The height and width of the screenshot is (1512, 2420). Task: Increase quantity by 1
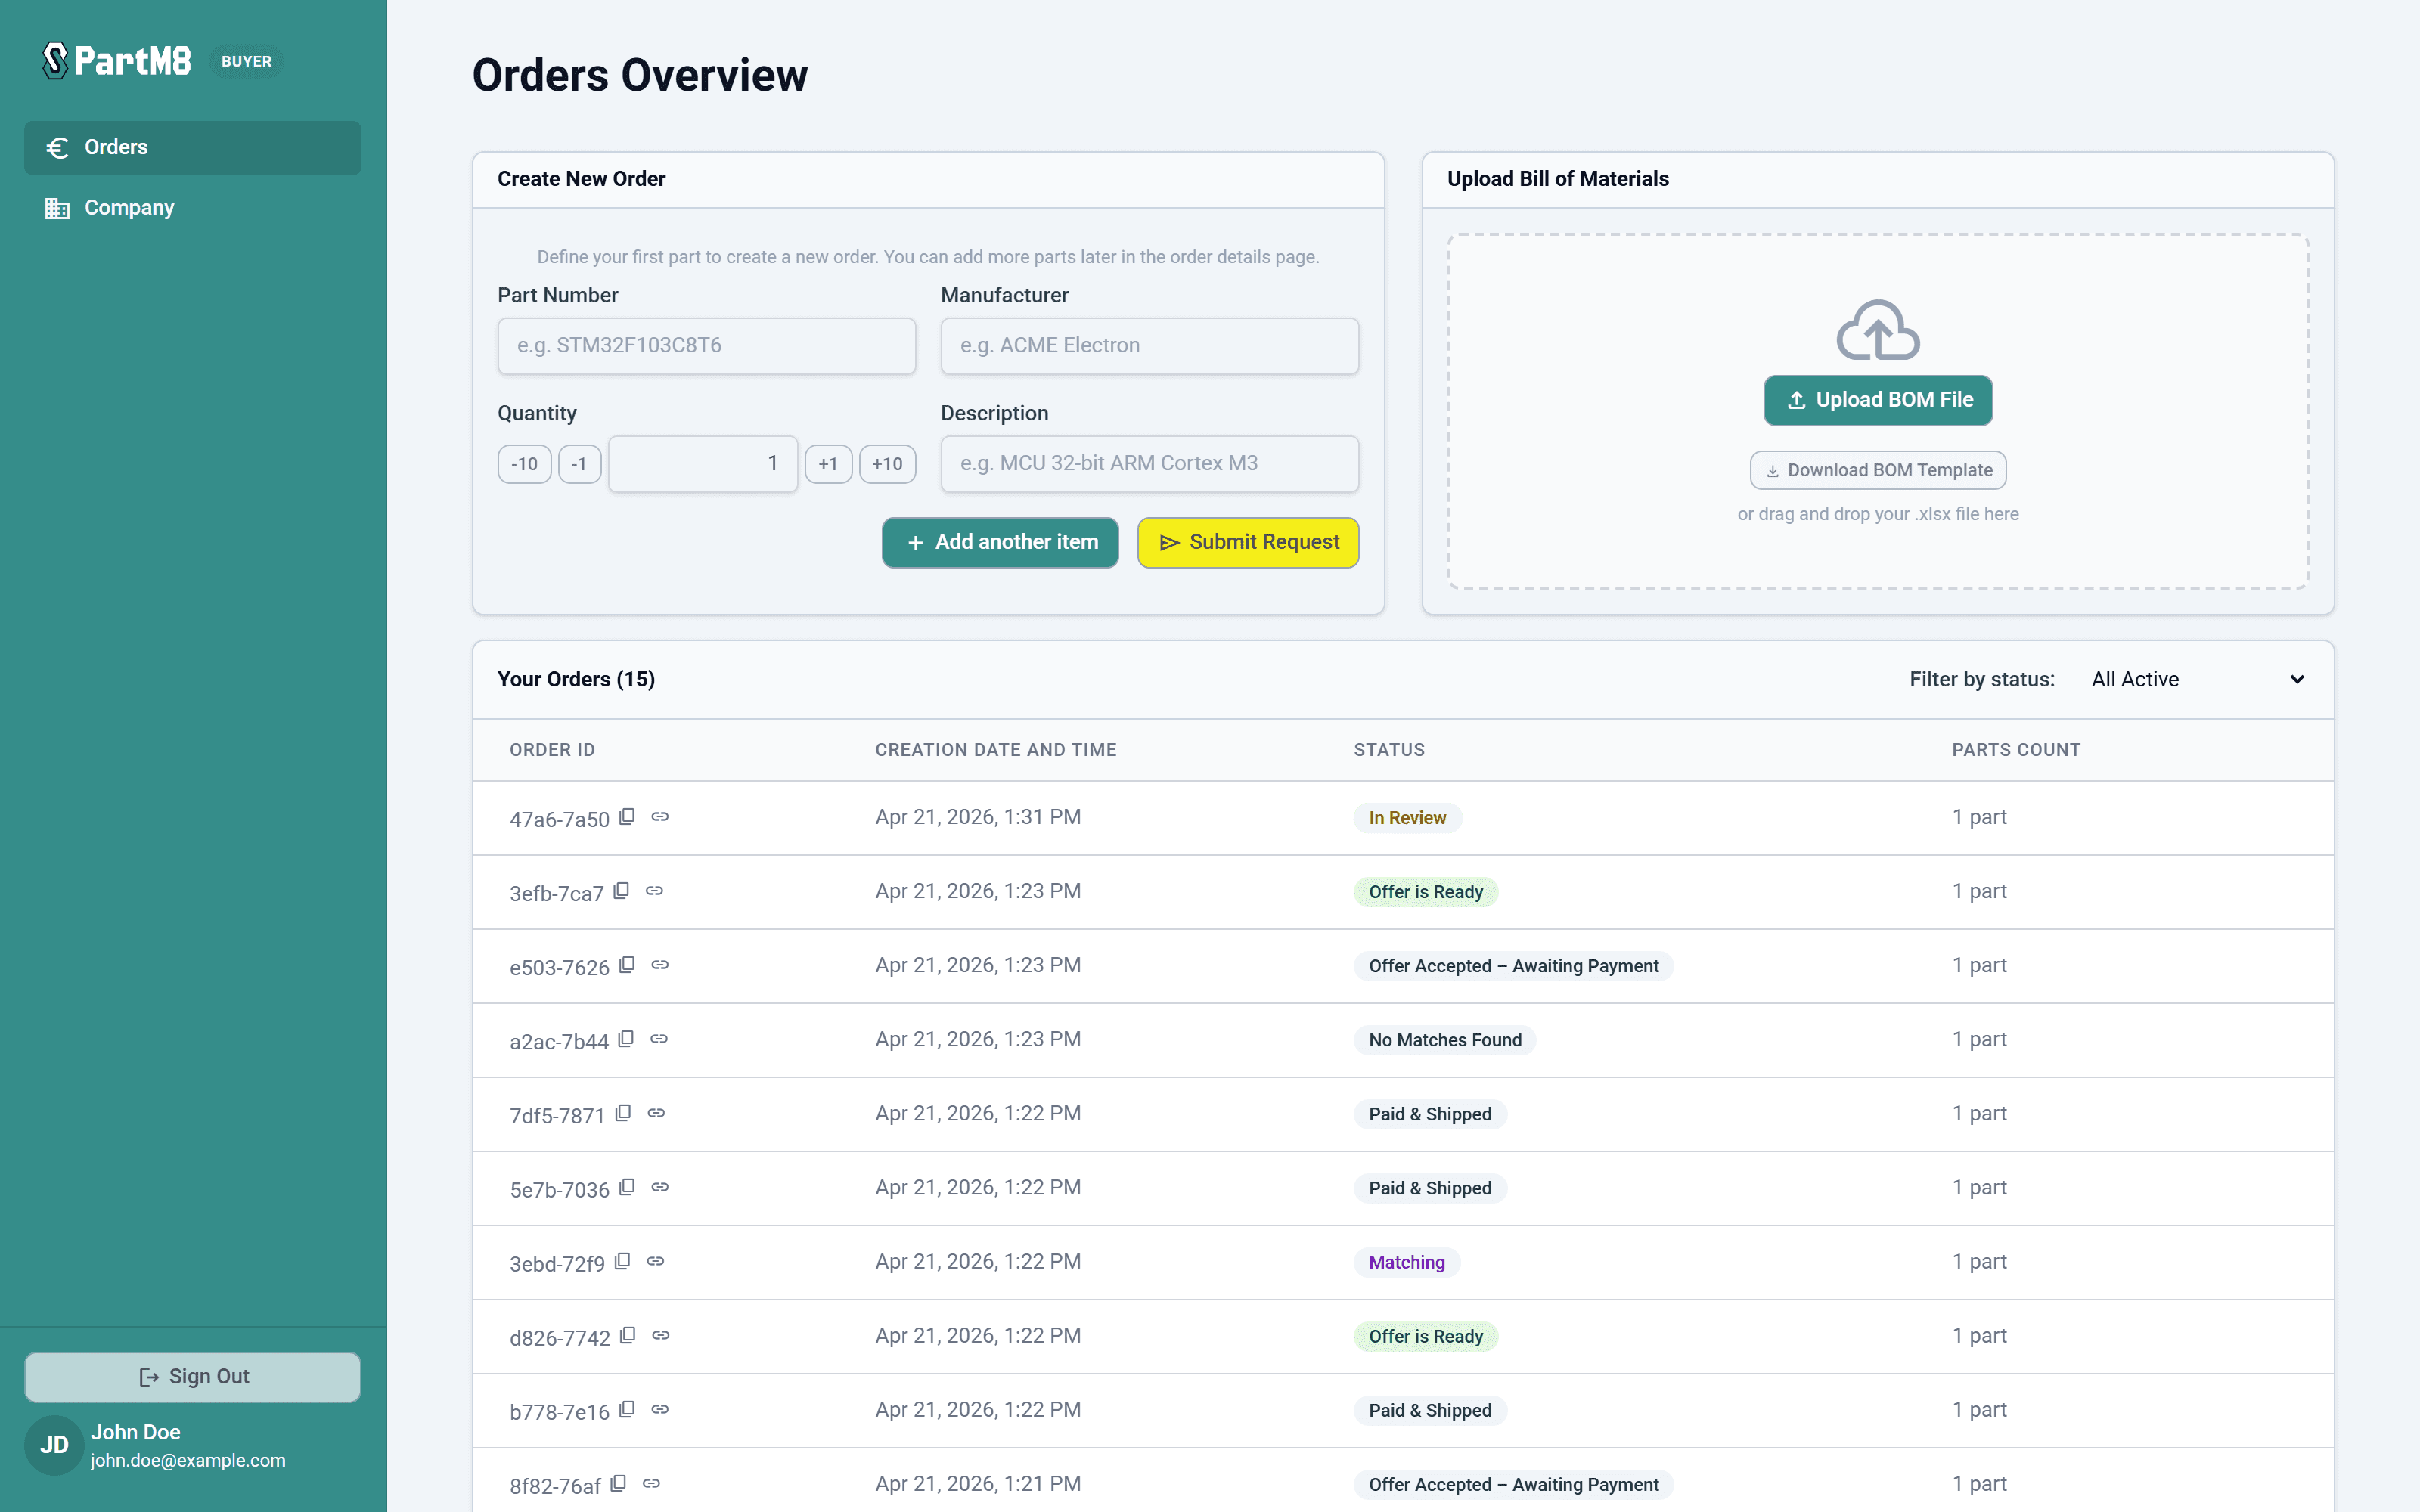[828, 464]
